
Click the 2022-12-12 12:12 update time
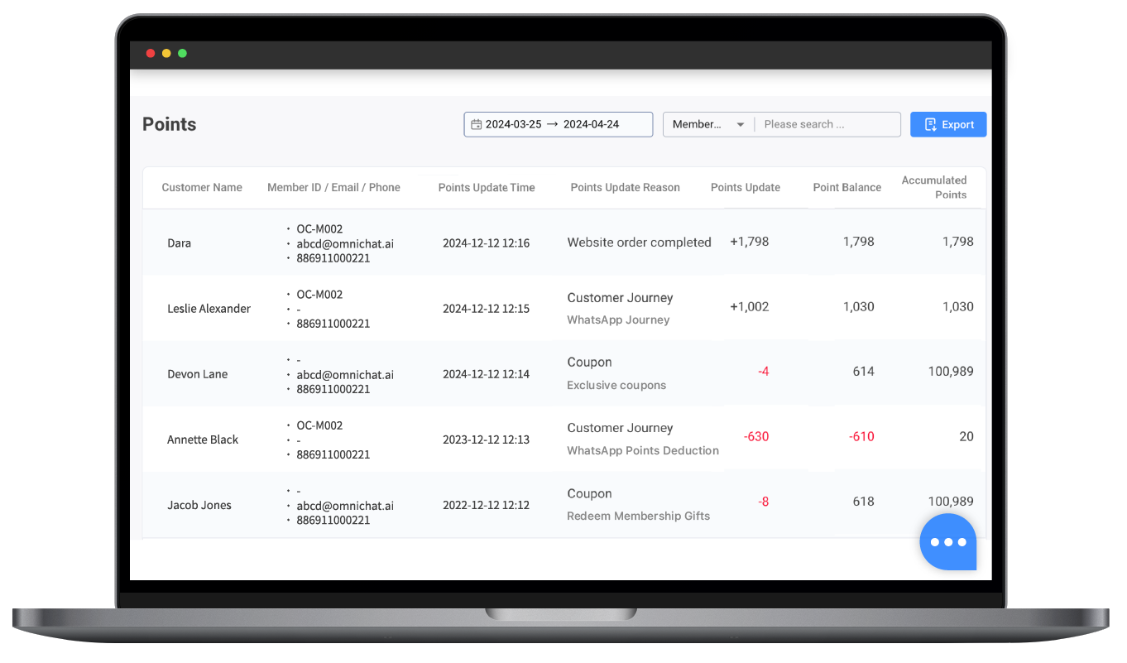tap(486, 505)
